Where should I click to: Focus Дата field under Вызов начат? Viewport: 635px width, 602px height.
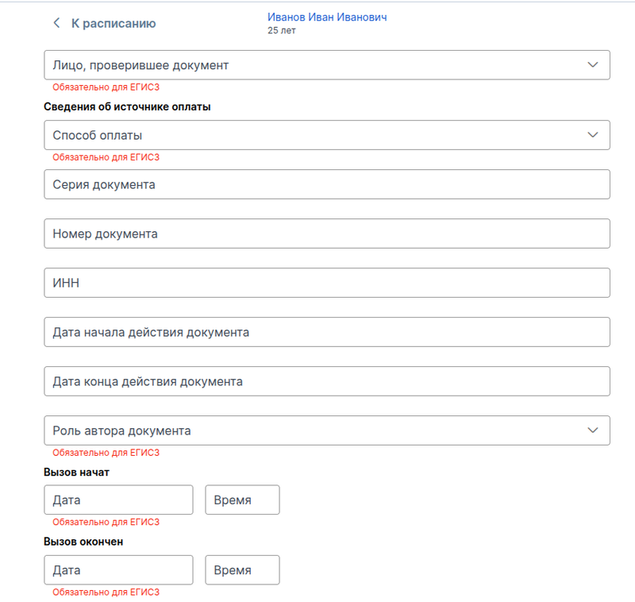(119, 500)
